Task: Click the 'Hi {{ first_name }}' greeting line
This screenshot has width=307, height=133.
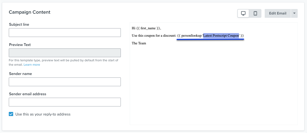Action: pos(146,28)
